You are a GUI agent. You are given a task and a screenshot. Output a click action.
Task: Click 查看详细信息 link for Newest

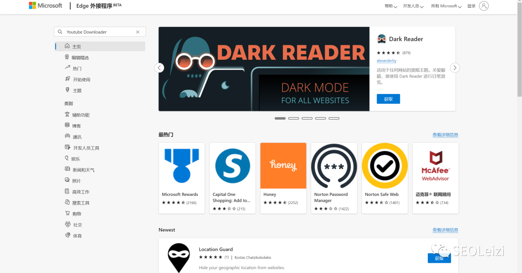point(445,230)
